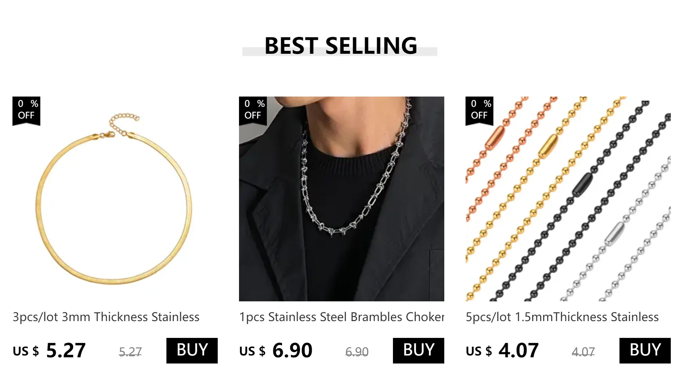Click the crossed-out 5.27 original price
The image size is (684, 384).
tap(130, 352)
